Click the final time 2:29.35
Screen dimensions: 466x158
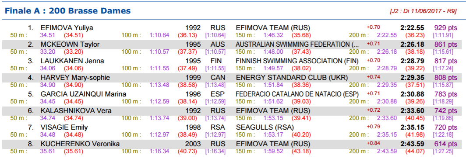click(x=412, y=78)
